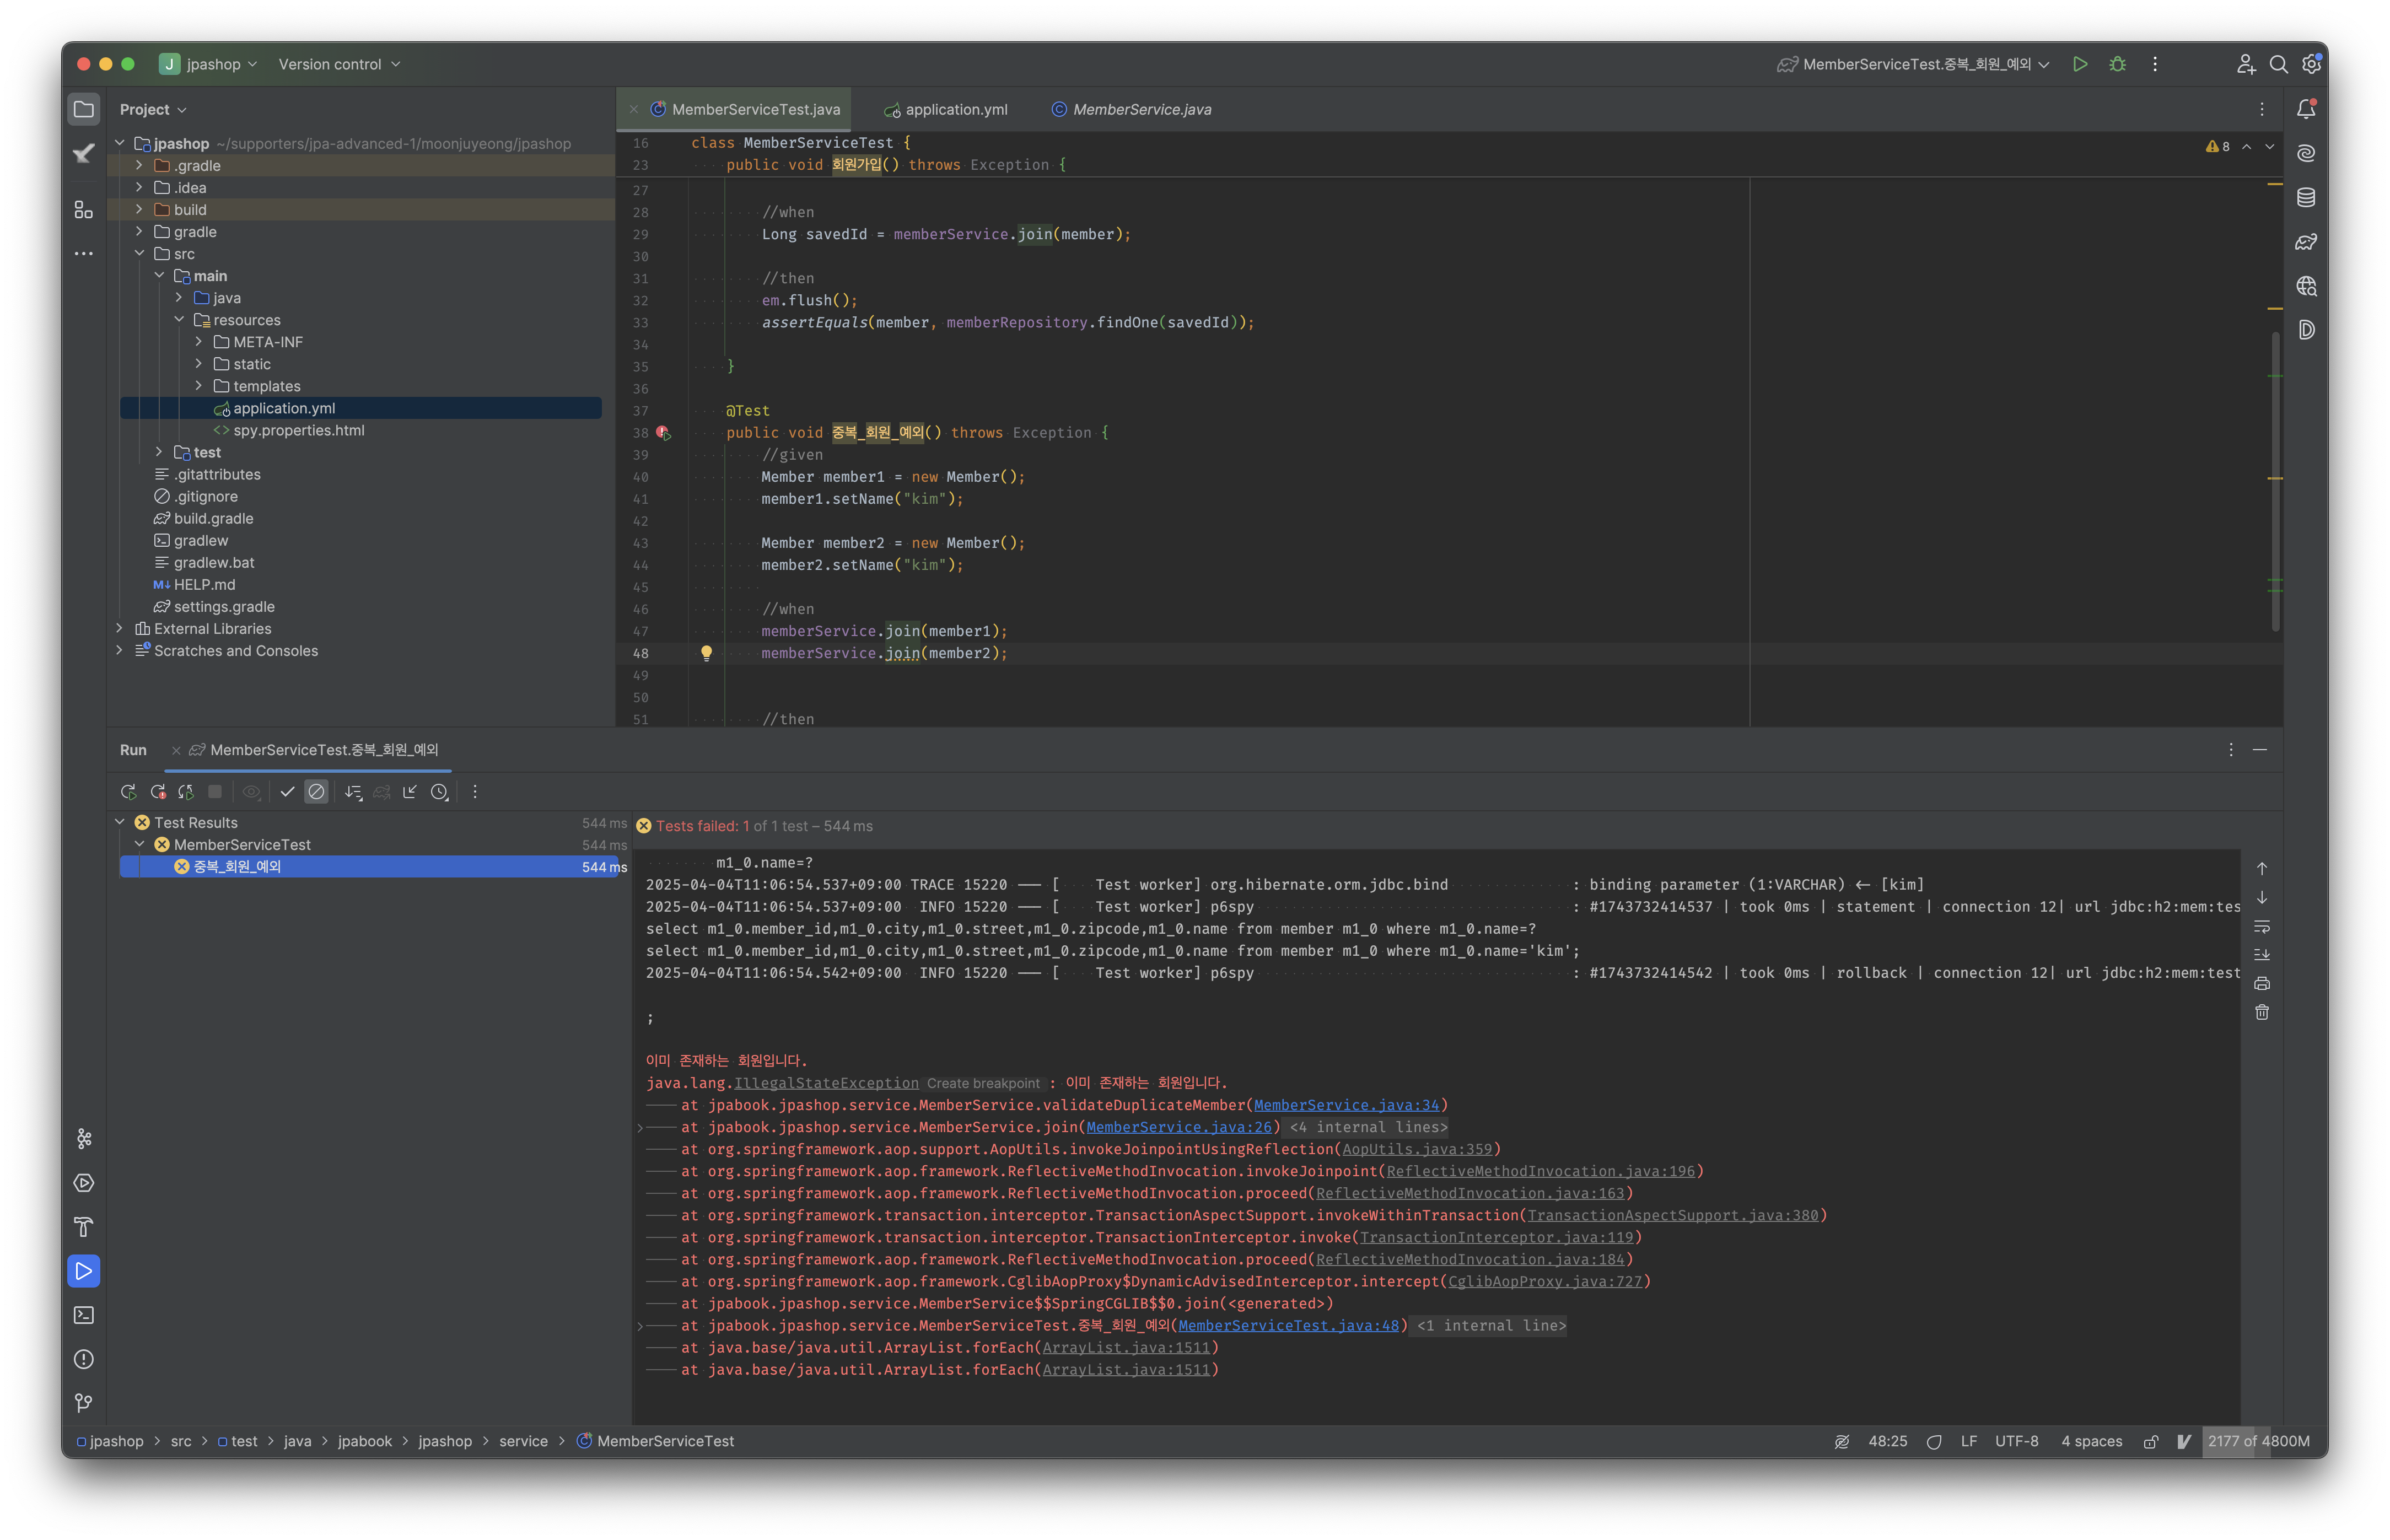Image resolution: width=2390 pixels, height=1540 pixels.
Task: Open editor tabs more options menu
Action: tap(2262, 109)
